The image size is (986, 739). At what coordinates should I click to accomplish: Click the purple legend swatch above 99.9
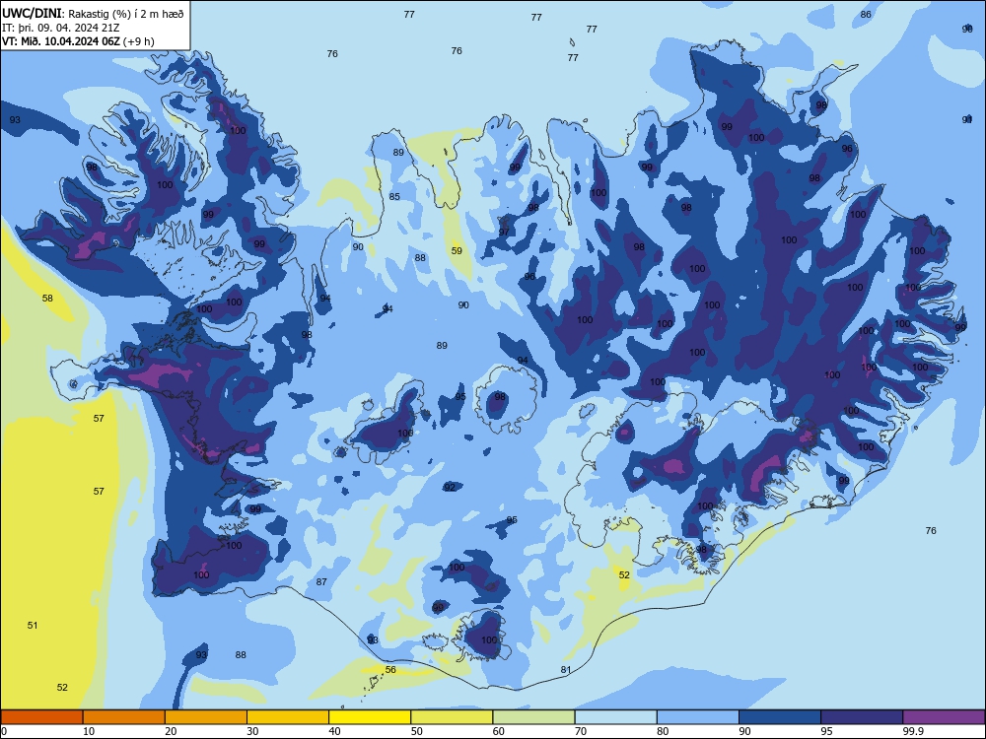pos(944,717)
